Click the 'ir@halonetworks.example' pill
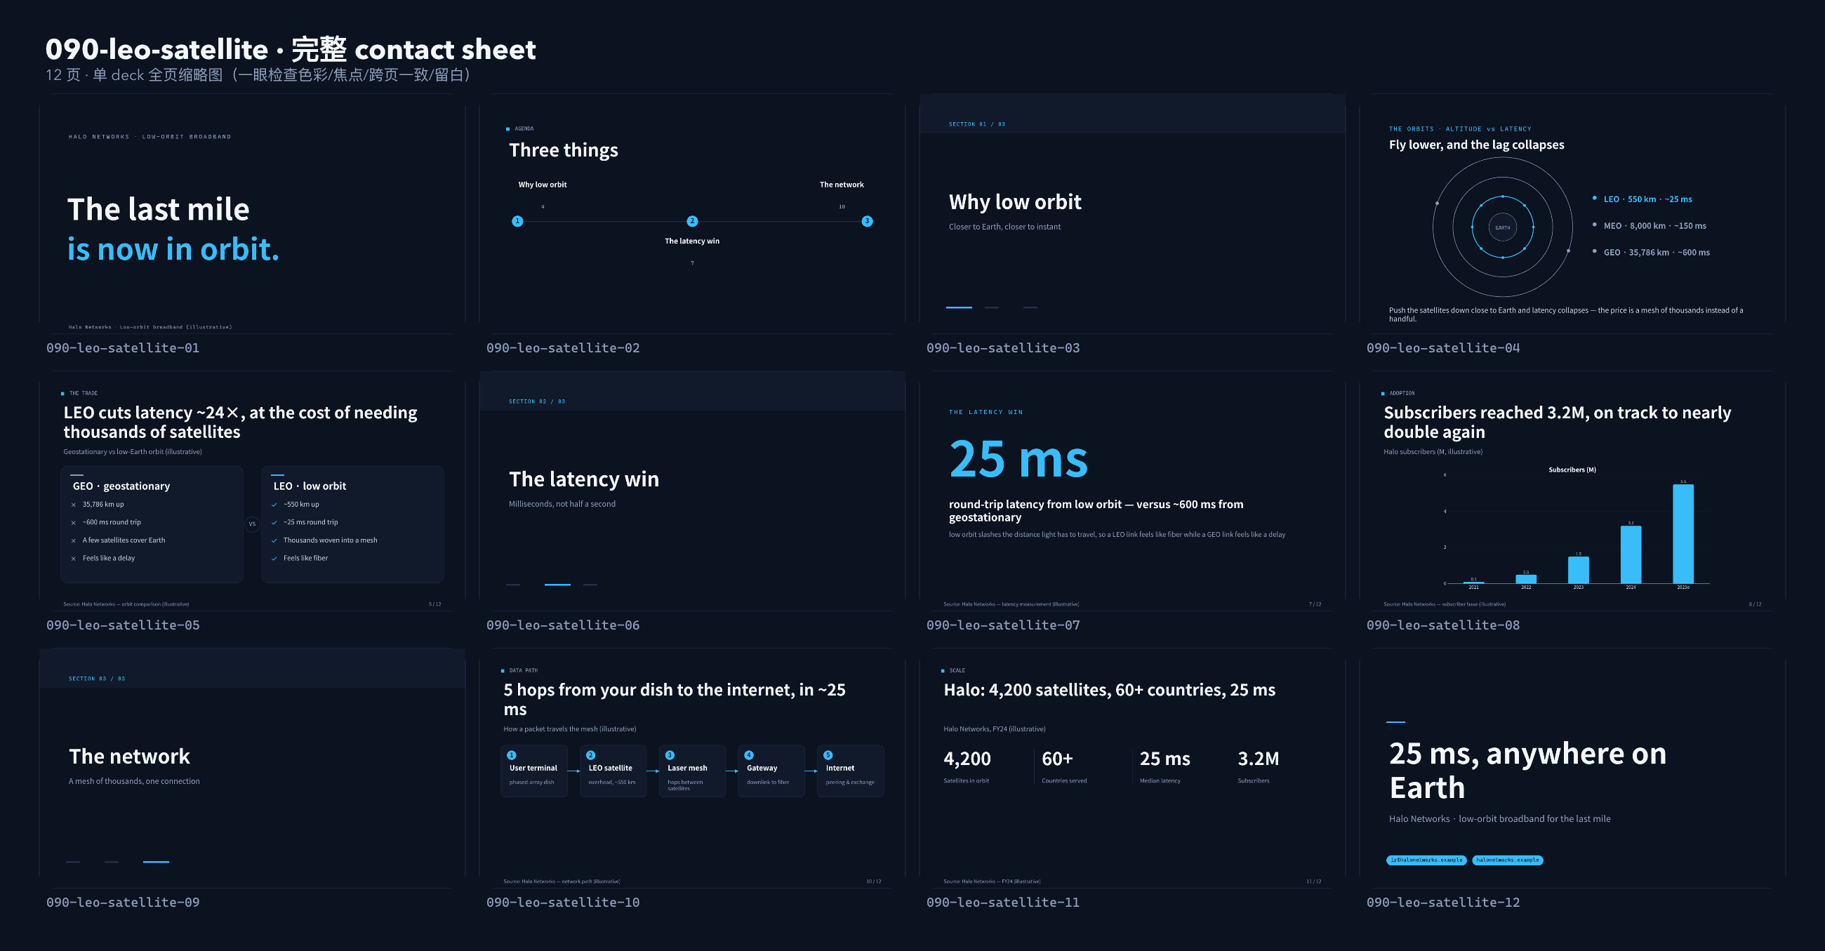The width and height of the screenshot is (1825, 951). tap(1426, 860)
